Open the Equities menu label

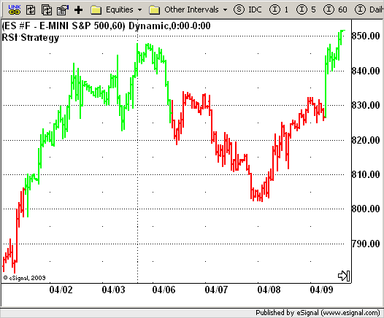tap(119, 9)
